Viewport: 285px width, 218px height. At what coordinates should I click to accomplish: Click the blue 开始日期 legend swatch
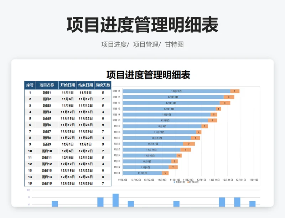(x=175, y=182)
